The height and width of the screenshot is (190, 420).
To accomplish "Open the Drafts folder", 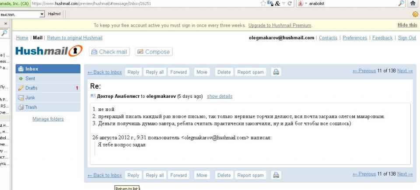I will point(31,88).
